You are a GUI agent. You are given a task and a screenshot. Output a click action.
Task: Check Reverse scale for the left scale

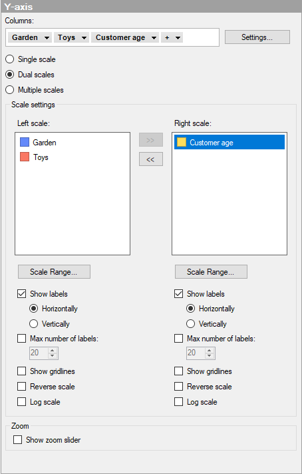tap(22, 387)
